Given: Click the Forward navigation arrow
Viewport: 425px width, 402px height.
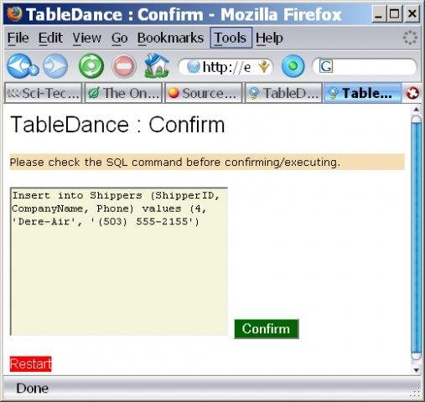Looking at the screenshot, I should coord(55,66).
